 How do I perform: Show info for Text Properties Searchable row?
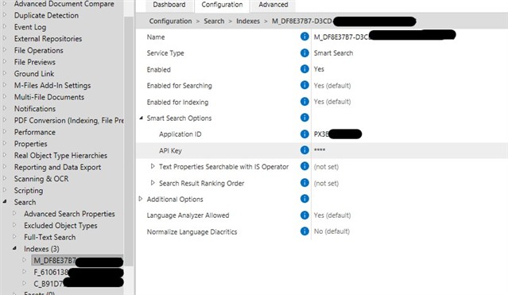point(304,166)
